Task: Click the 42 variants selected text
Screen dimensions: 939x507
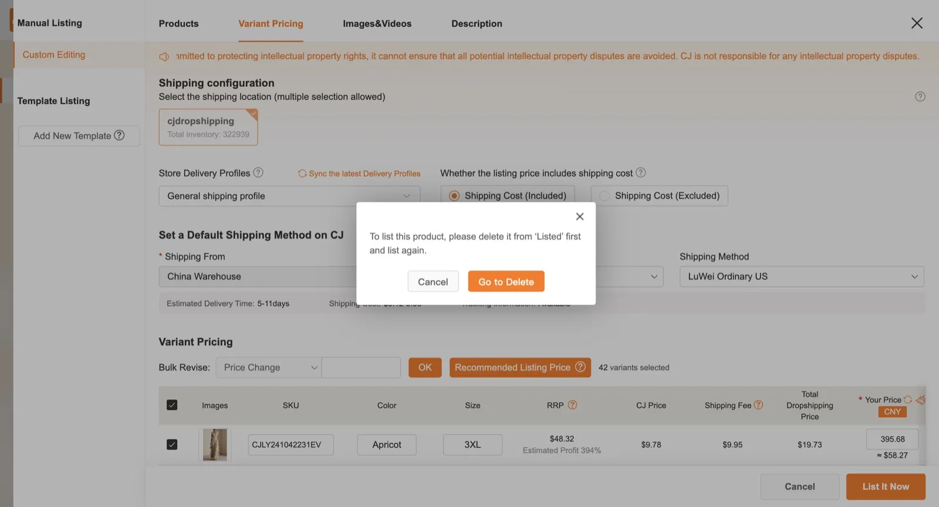Action: click(634, 368)
